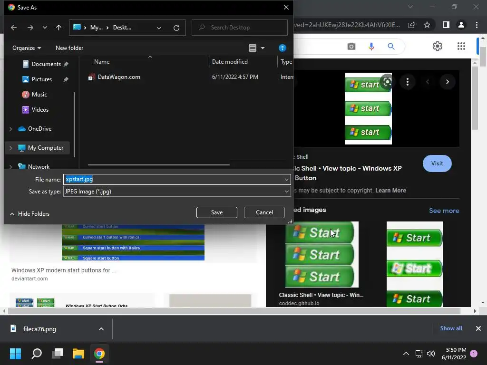Open Task View on taskbar
Viewport: 487px width, 365px height.
point(58,354)
